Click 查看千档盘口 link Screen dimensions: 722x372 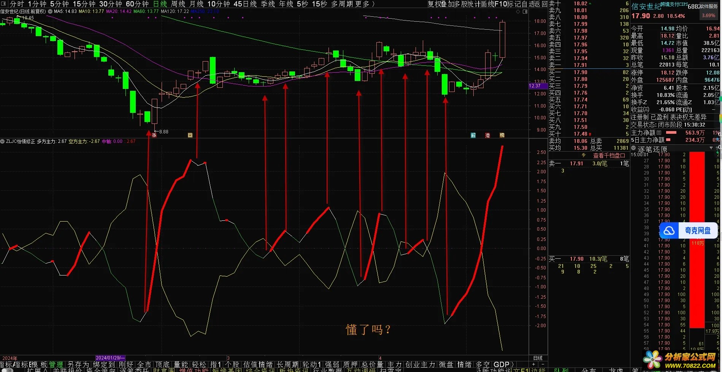(609, 155)
